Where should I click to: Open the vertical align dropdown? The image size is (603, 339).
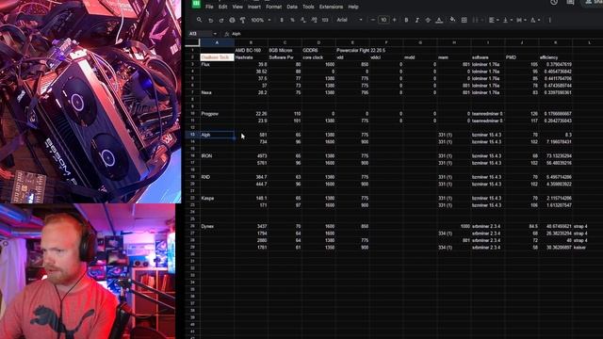[x=507, y=20]
